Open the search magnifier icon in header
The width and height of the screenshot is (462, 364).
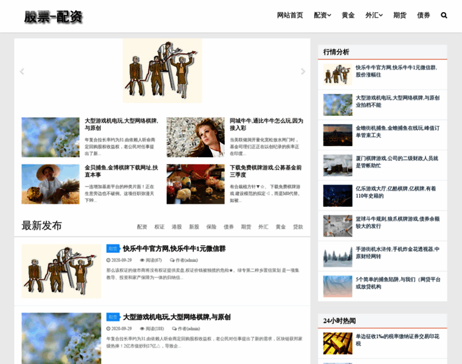pos(444,15)
